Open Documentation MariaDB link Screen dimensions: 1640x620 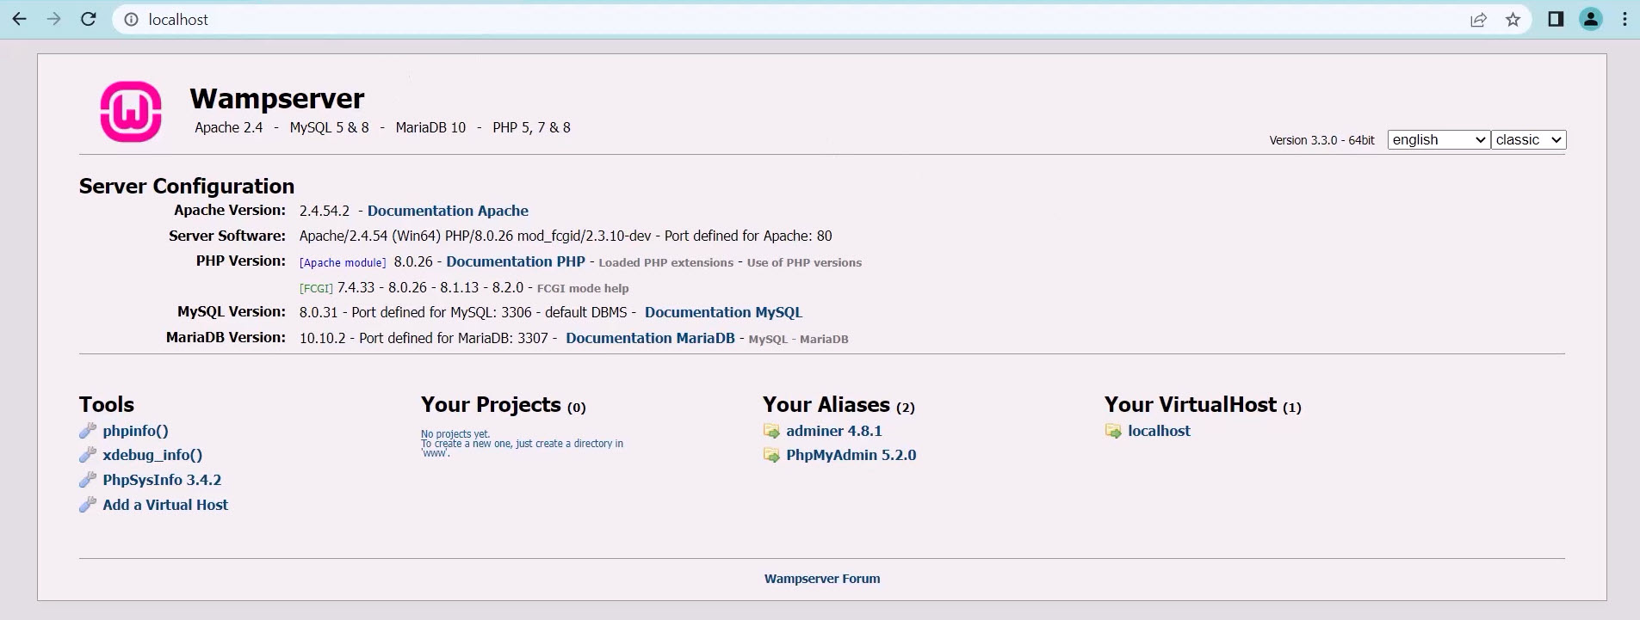pyautogui.click(x=650, y=338)
